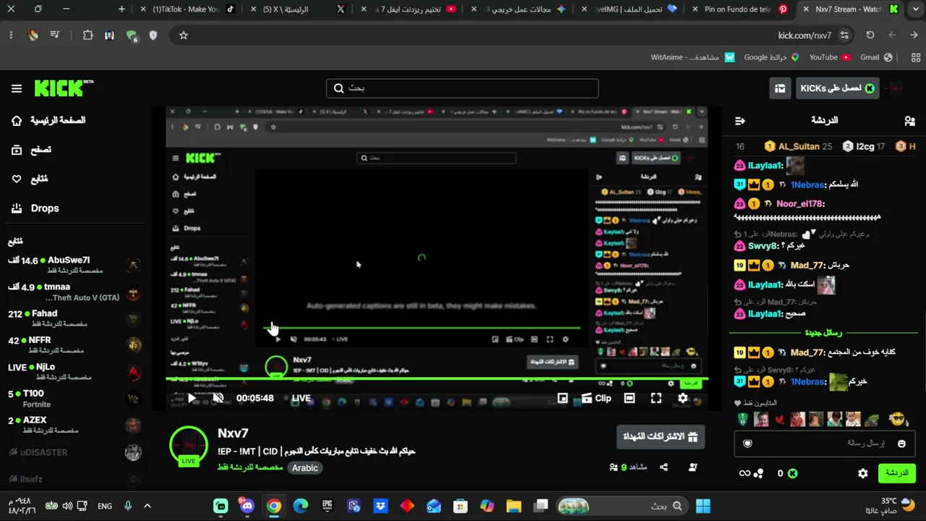Open the Following heart icon (متابع)

(x=17, y=179)
